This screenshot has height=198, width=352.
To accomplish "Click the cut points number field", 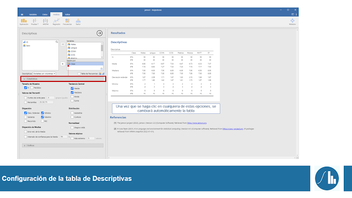I will point(51,98).
